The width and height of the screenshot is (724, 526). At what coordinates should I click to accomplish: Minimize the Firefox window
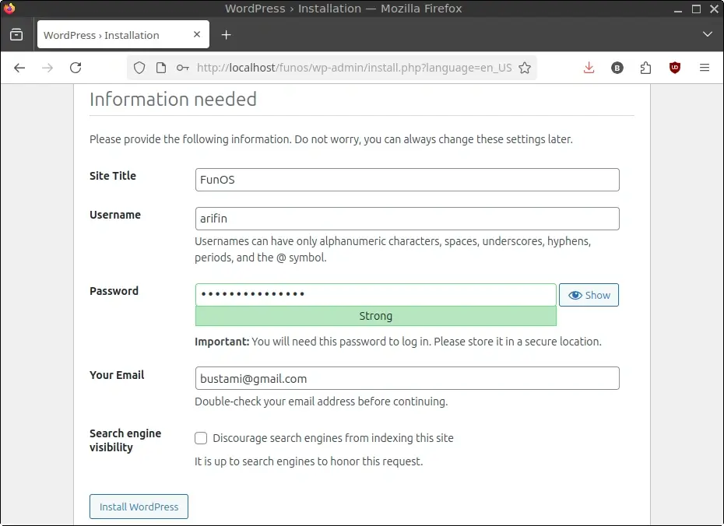678,9
